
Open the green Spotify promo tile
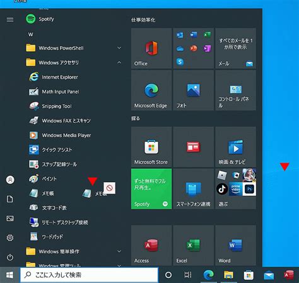tap(151, 188)
